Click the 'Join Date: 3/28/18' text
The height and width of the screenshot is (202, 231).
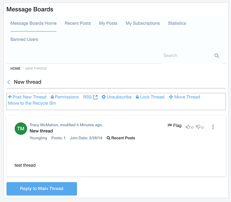point(86,138)
